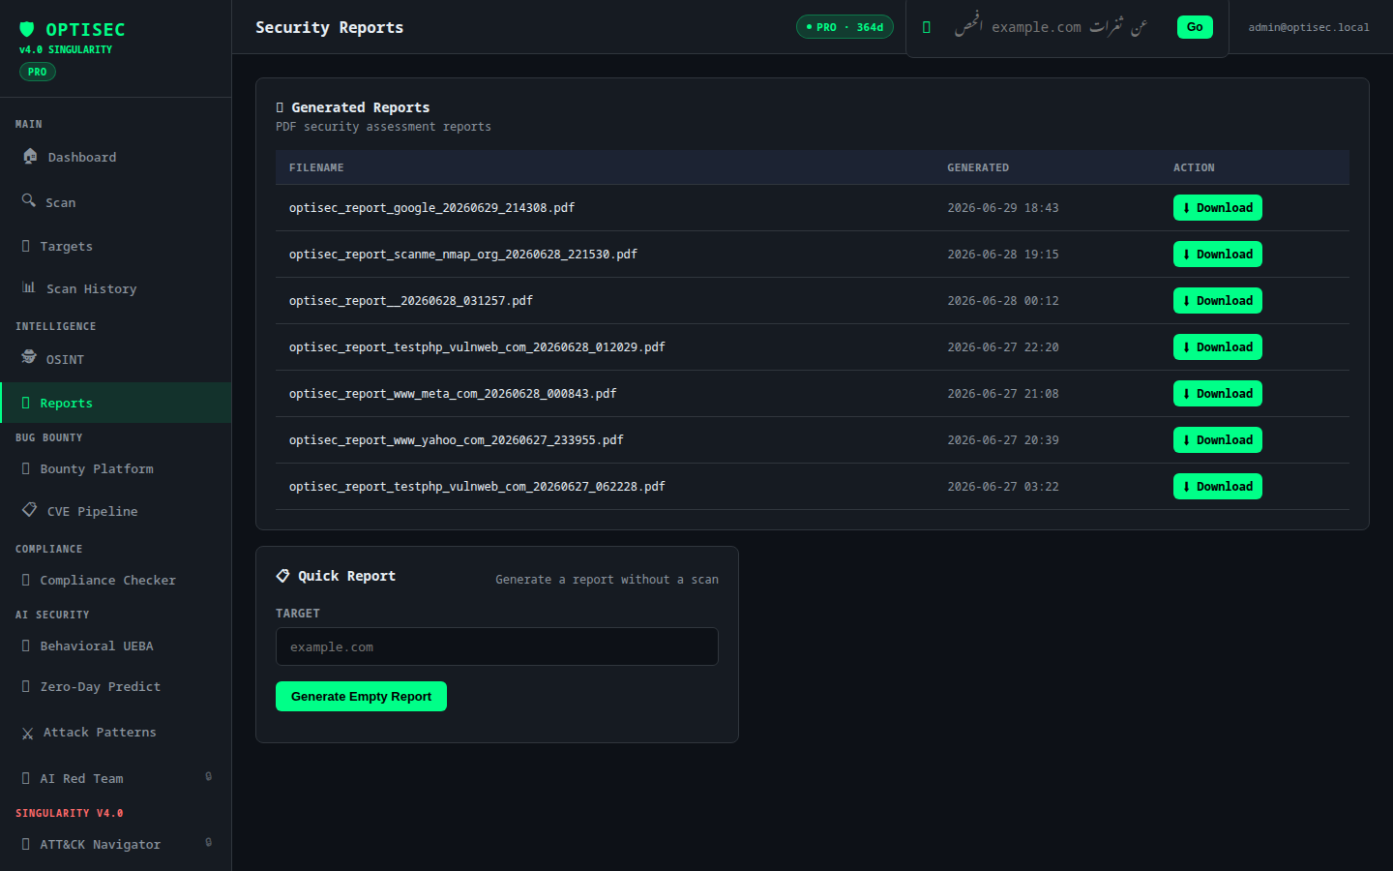1393x871 pixels.
Task: Click lock icon beside ATT&CK Navigator
Action: tap(209, 842)
